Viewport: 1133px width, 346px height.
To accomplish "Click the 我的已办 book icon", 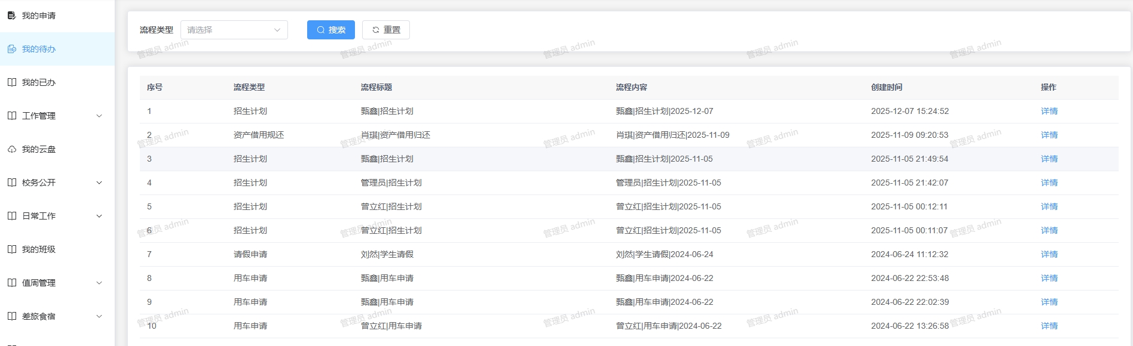I will coord(11,82).
